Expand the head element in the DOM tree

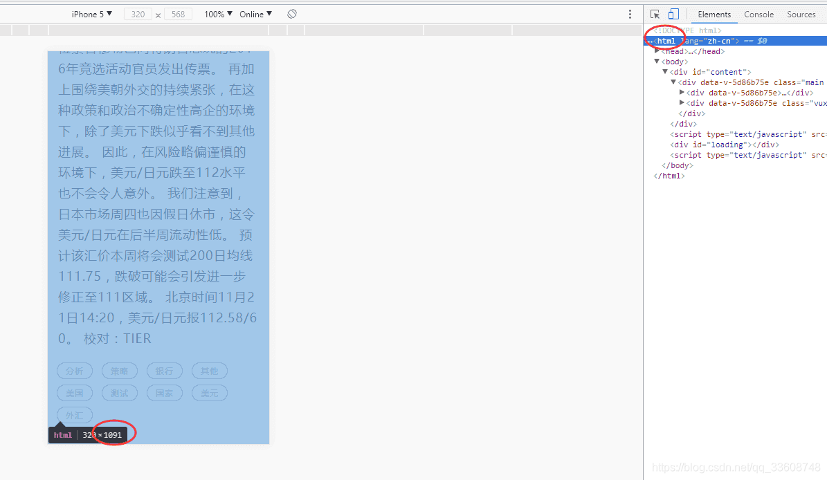click(x=657, y=50)
